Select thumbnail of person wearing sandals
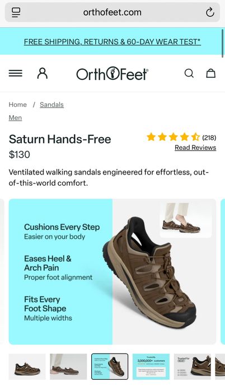The width and height of the screenshot is (225, 391). 68,366
